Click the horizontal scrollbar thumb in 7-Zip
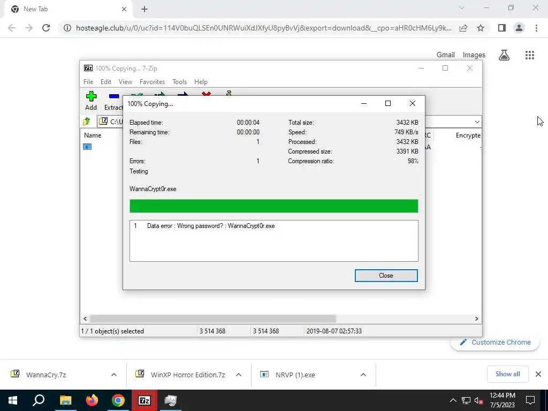Image resolution: width=548 pixels, height=411 pixels. 213,319
